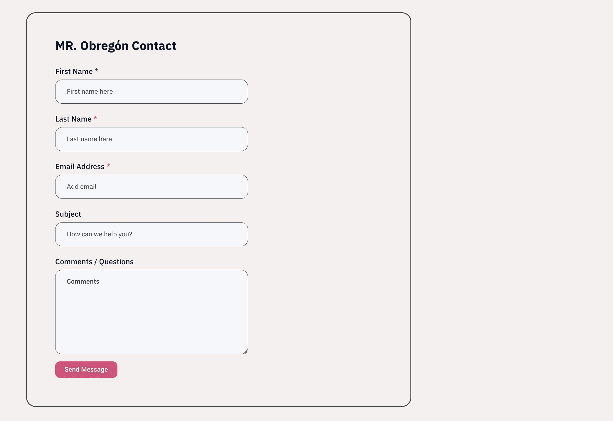The width and height of the screenshot is (613, 421).
Task: Click the word Questions in the comments label
Action: click(x=116, y=262)
